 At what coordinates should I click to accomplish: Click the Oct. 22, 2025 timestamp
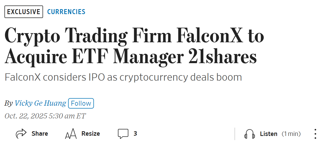tap(45, 116)
